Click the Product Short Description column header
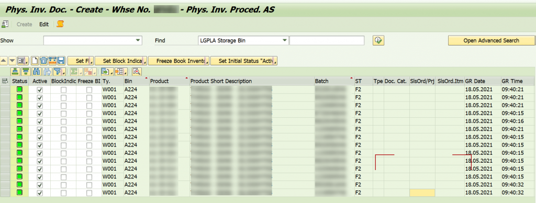 click(252, 81)
